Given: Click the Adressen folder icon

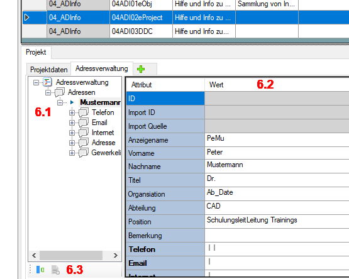Looking at the screenshot, I should point(60,92).
